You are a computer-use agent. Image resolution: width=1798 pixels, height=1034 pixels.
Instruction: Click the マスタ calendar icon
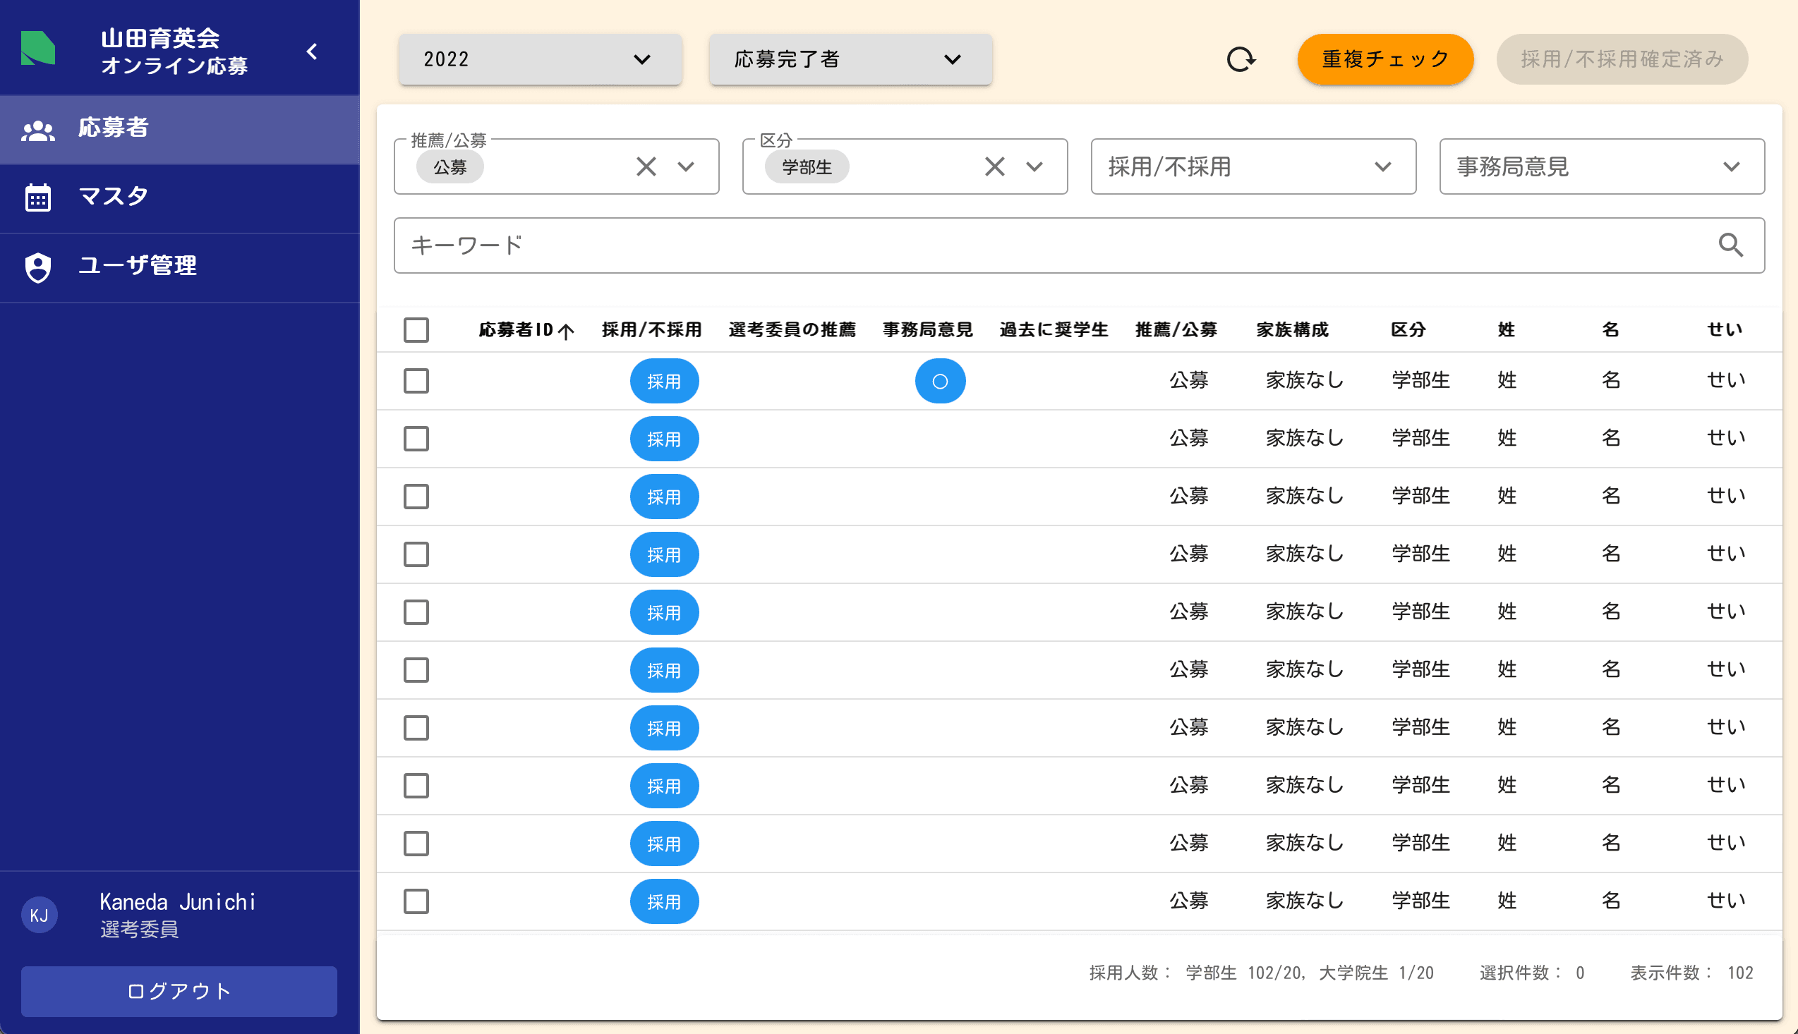click(x=37, y=197)
